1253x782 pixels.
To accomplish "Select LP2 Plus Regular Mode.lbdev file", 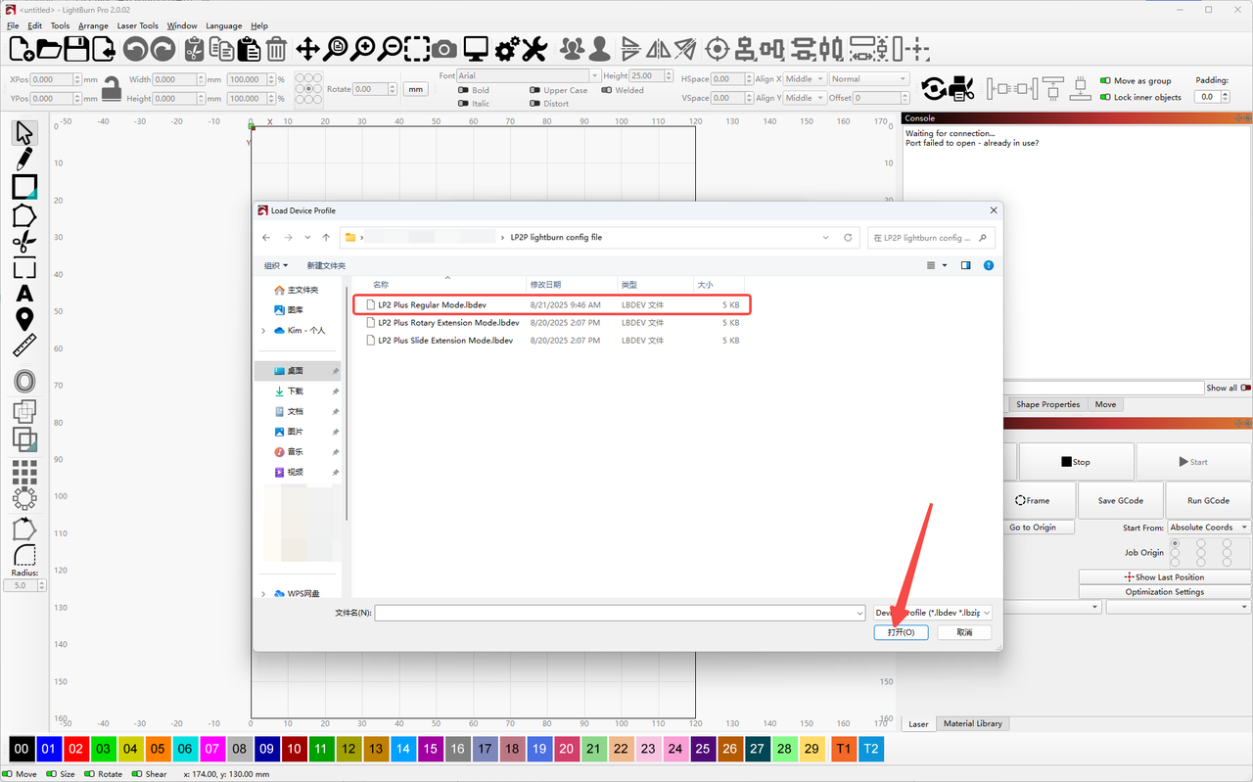I will point(552,305).
